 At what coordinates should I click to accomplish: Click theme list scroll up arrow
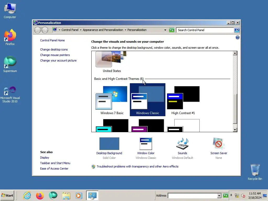[x=235, y=53]
